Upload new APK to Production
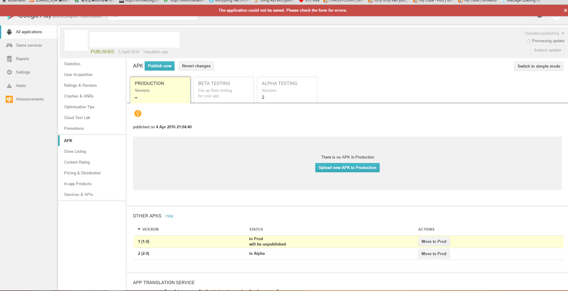The image size is (568, 291). pyautogui.click(x=347, y=167)
